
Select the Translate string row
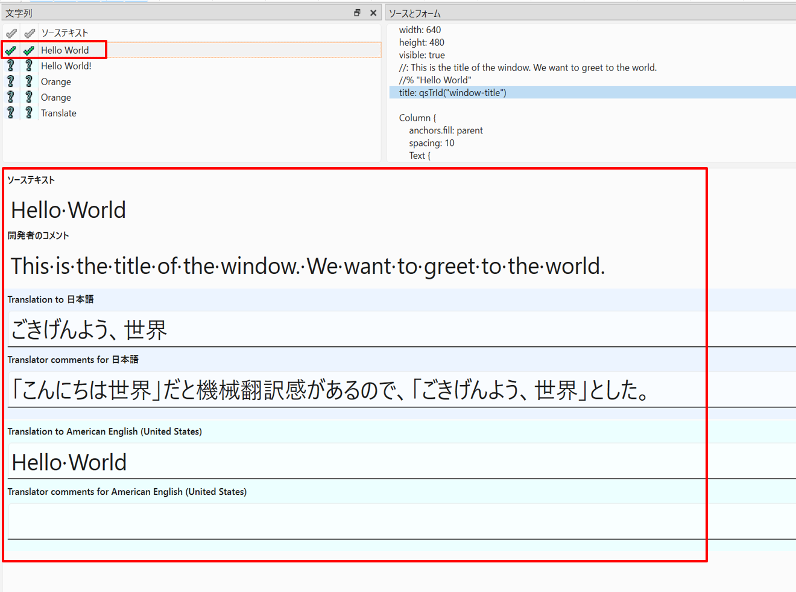(x=58, y=113)
